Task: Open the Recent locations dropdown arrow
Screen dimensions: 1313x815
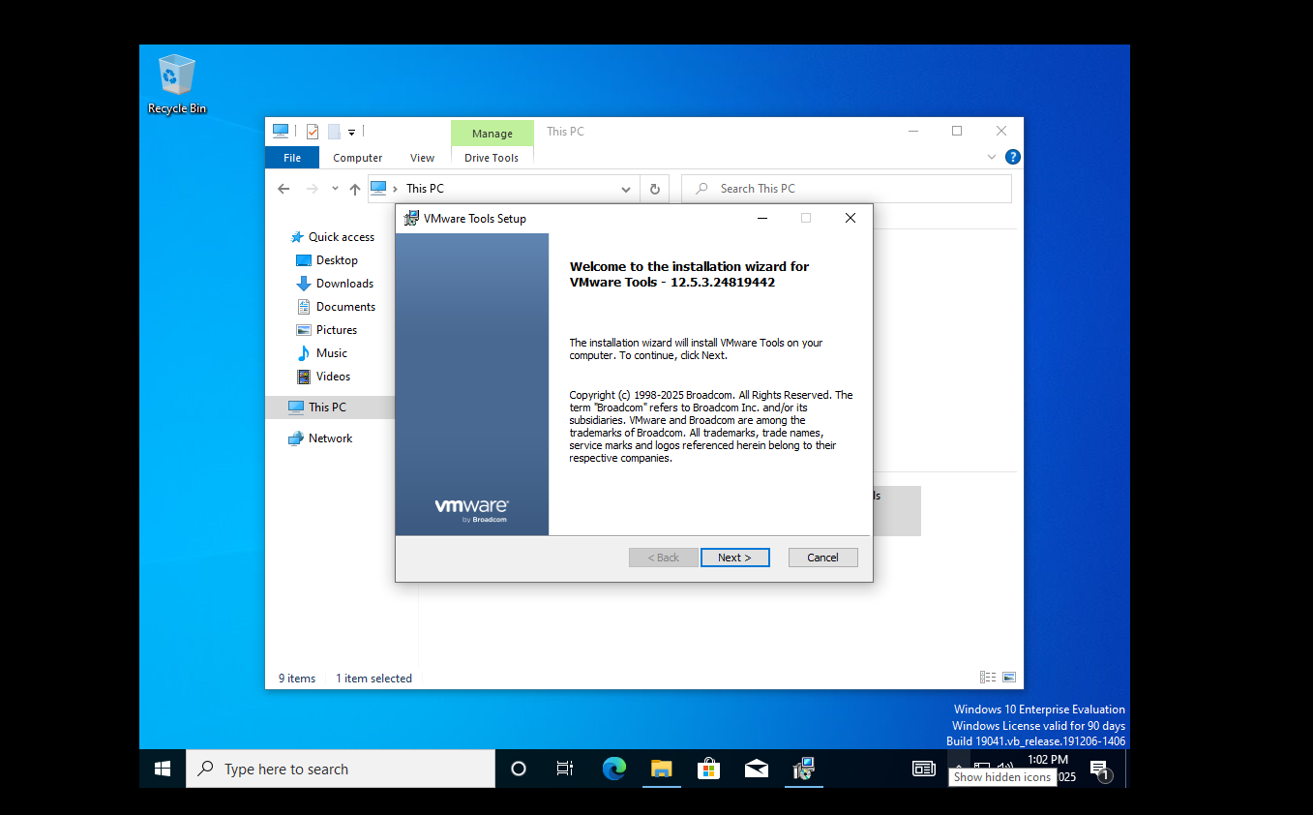Action: (x=335, y=189)
